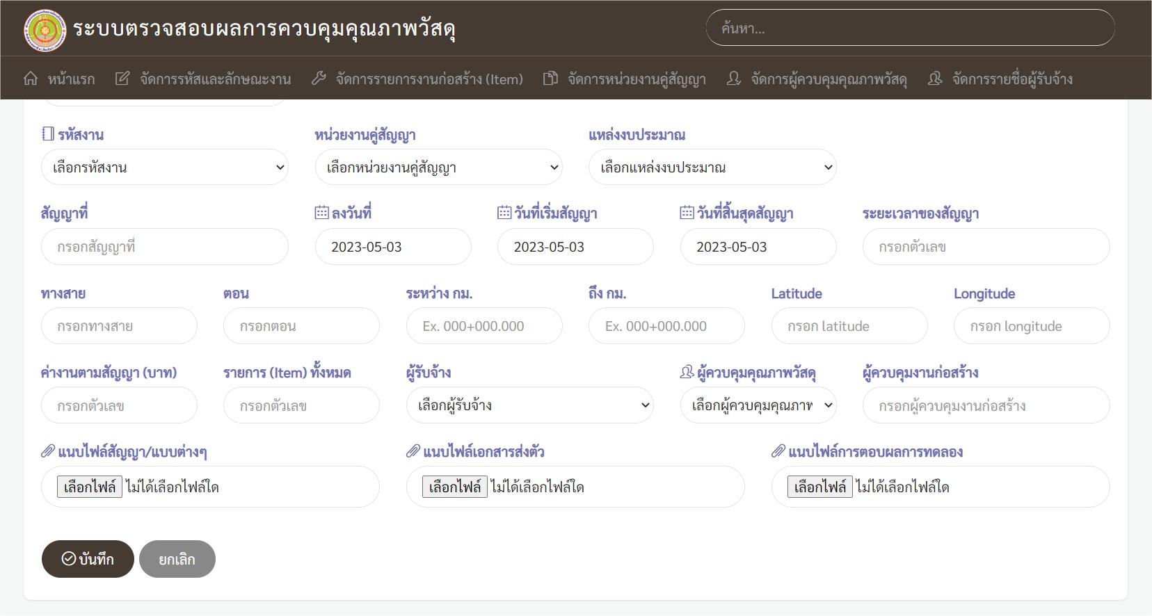Open the เลือกแหล่งงบประมาณ dropdown
The image size is (1152, 616).
point(712,168)
